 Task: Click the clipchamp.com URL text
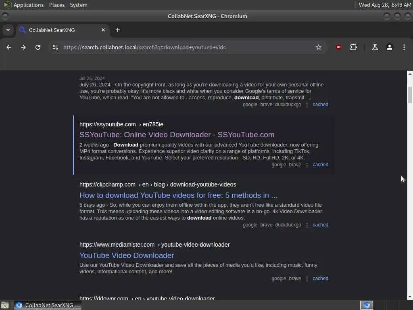(107, 184)
